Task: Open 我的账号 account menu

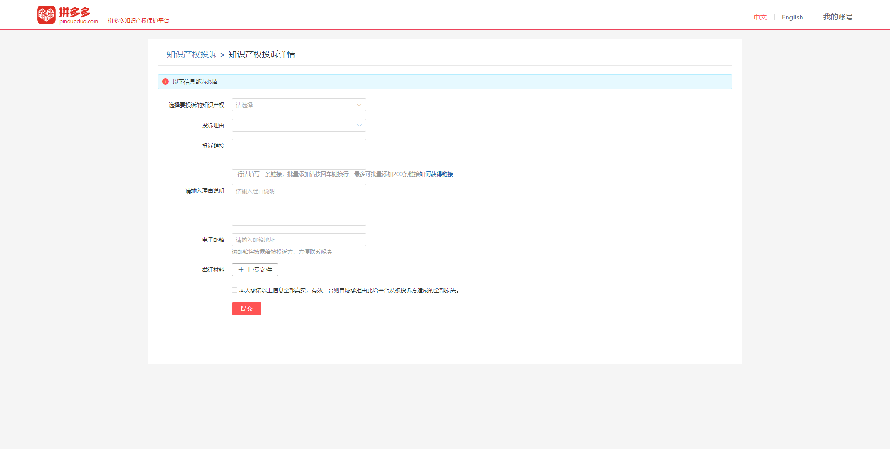Action: 838,17
